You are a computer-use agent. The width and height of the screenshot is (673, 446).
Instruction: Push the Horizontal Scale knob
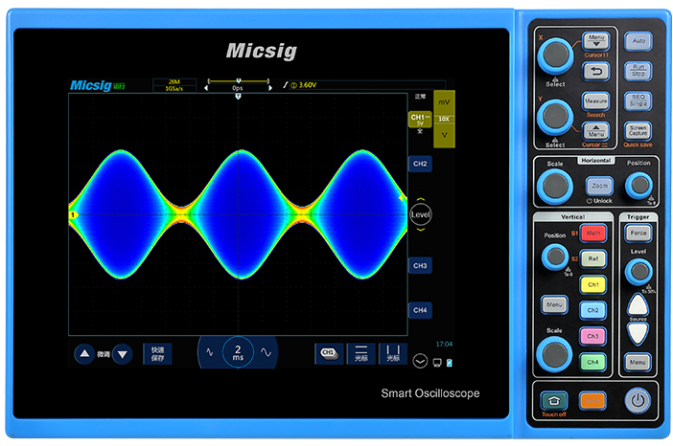[x=555, y=187]
